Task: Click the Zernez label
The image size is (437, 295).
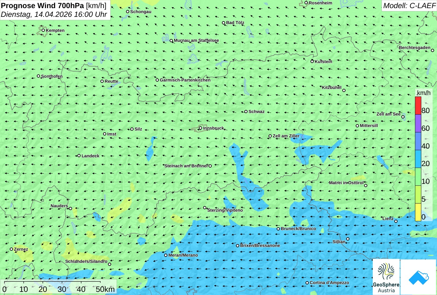Action: pyautogui.click(x=21, y=249)
